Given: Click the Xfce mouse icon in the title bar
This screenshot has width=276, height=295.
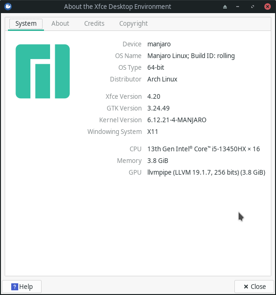Looking at the screenshot, I should coord(8,7).
